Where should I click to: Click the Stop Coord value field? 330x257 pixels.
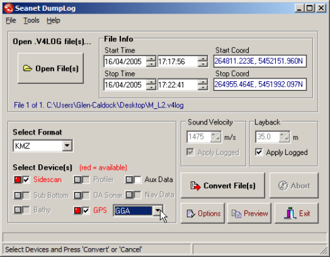(260, 85)
